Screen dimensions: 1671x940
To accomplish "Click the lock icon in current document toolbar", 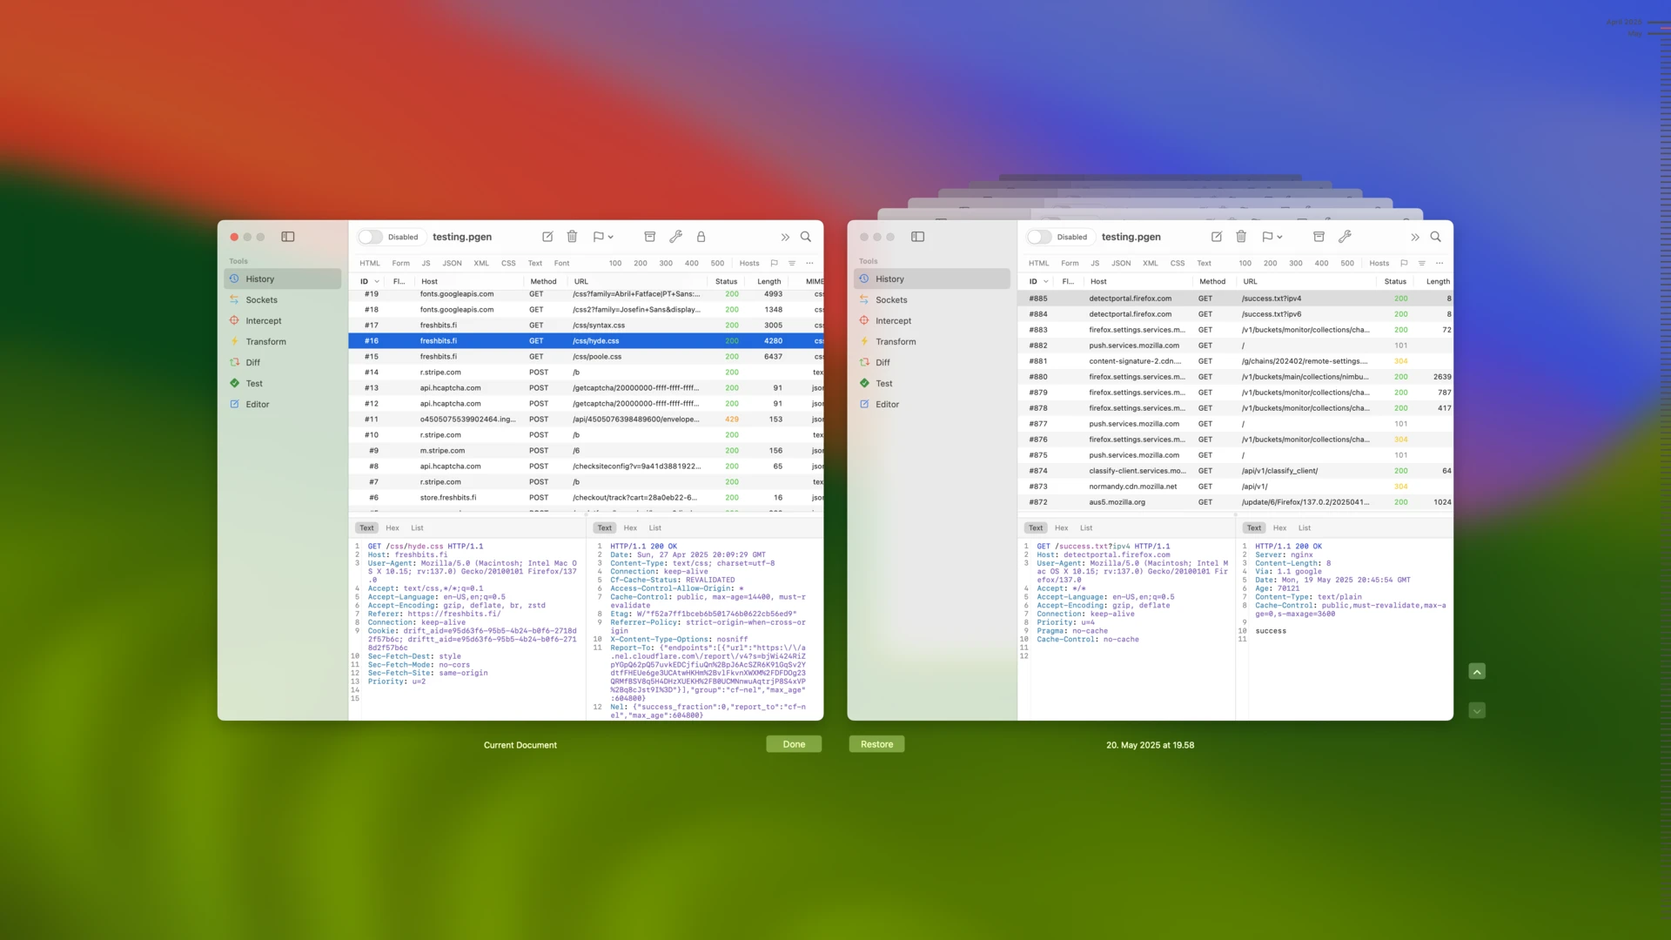I will [701, 237].
